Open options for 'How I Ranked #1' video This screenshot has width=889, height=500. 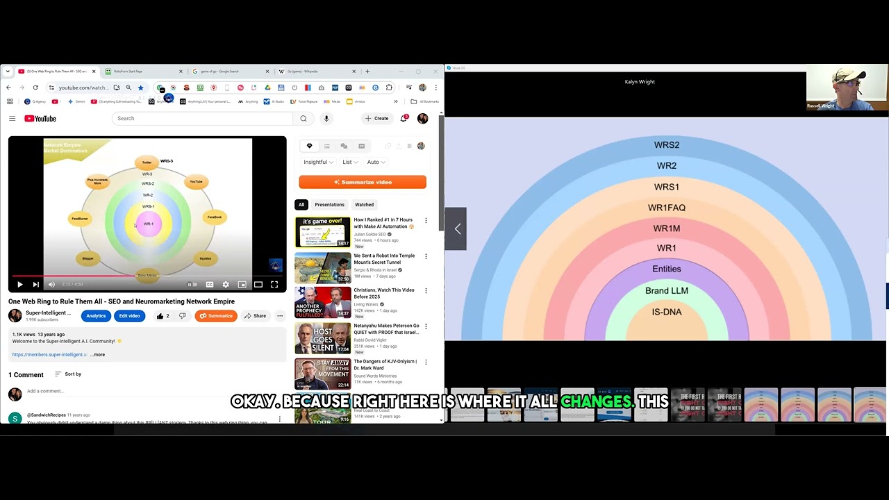426,221
